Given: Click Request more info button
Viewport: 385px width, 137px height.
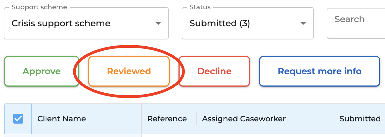Looking at the screenshot, I should [320, 71].
